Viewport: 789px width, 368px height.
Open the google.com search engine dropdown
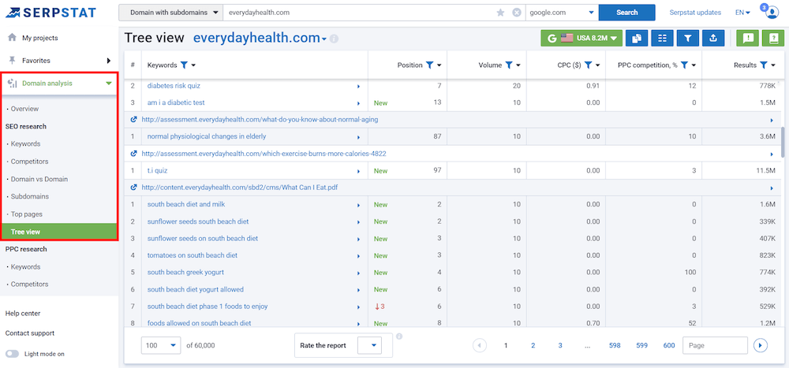(561, 13)
